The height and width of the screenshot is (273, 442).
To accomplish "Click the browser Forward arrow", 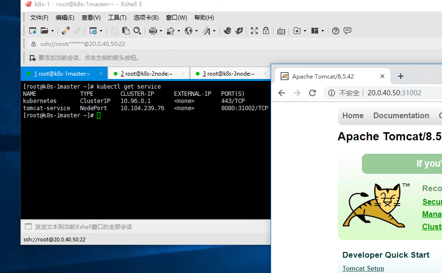I will point(297,93).
